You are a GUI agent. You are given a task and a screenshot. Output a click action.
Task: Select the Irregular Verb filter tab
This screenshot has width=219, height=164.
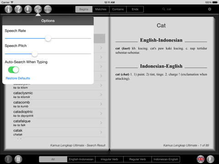pos(109,159)
